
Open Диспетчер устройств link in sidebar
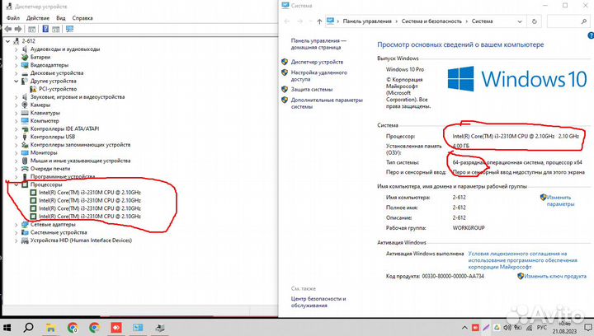point(317,62)
